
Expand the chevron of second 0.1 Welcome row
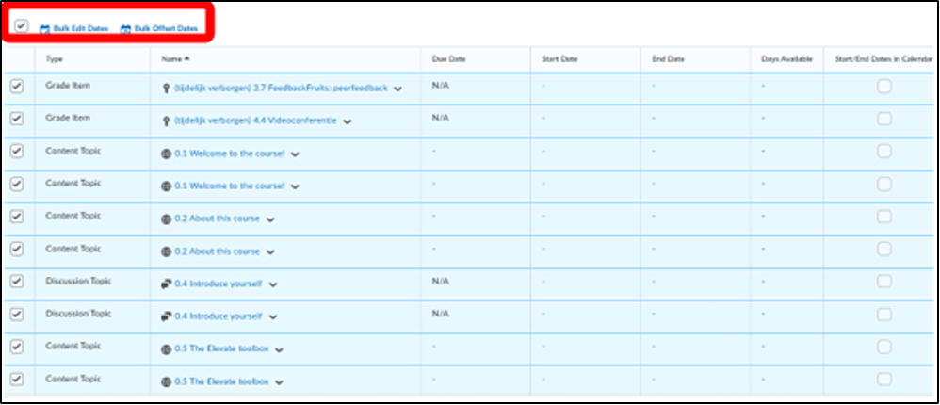click(295, 186)
